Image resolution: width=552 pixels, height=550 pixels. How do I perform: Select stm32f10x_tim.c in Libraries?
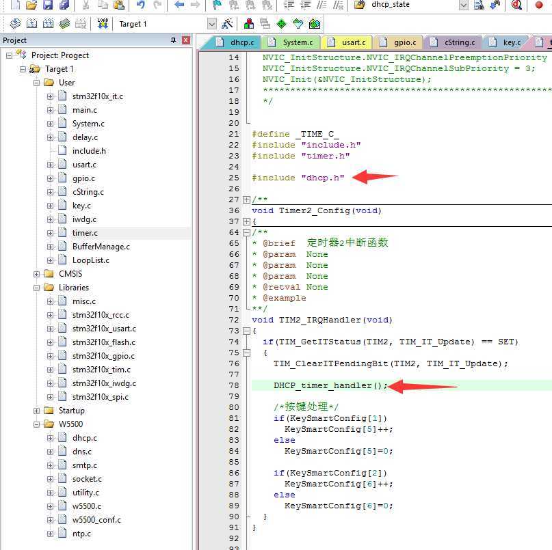(x=101, y=370)
